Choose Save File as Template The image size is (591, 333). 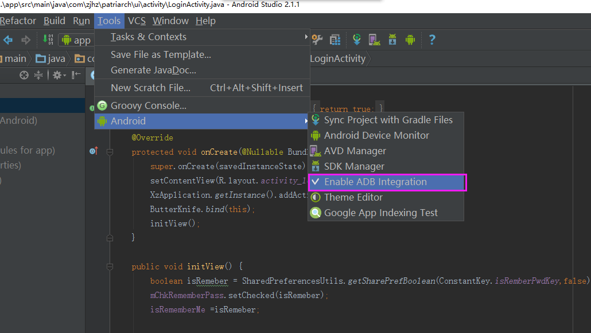[x=202, y=54]
